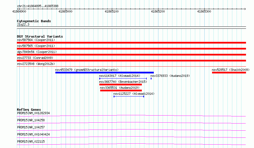Open the nsv528517 (Shaikh2009) label

(x=231, y=70)
